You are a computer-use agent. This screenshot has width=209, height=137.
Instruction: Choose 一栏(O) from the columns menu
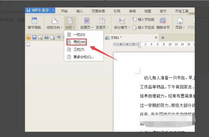[84, 35]
